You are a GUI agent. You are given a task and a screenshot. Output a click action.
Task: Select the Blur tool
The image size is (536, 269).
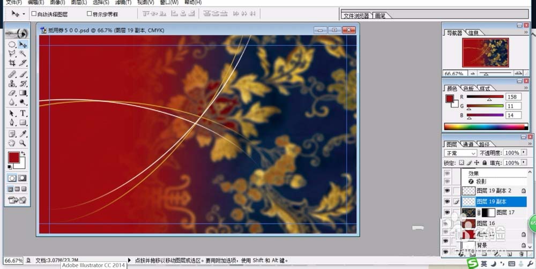click(x=12, y=102)
